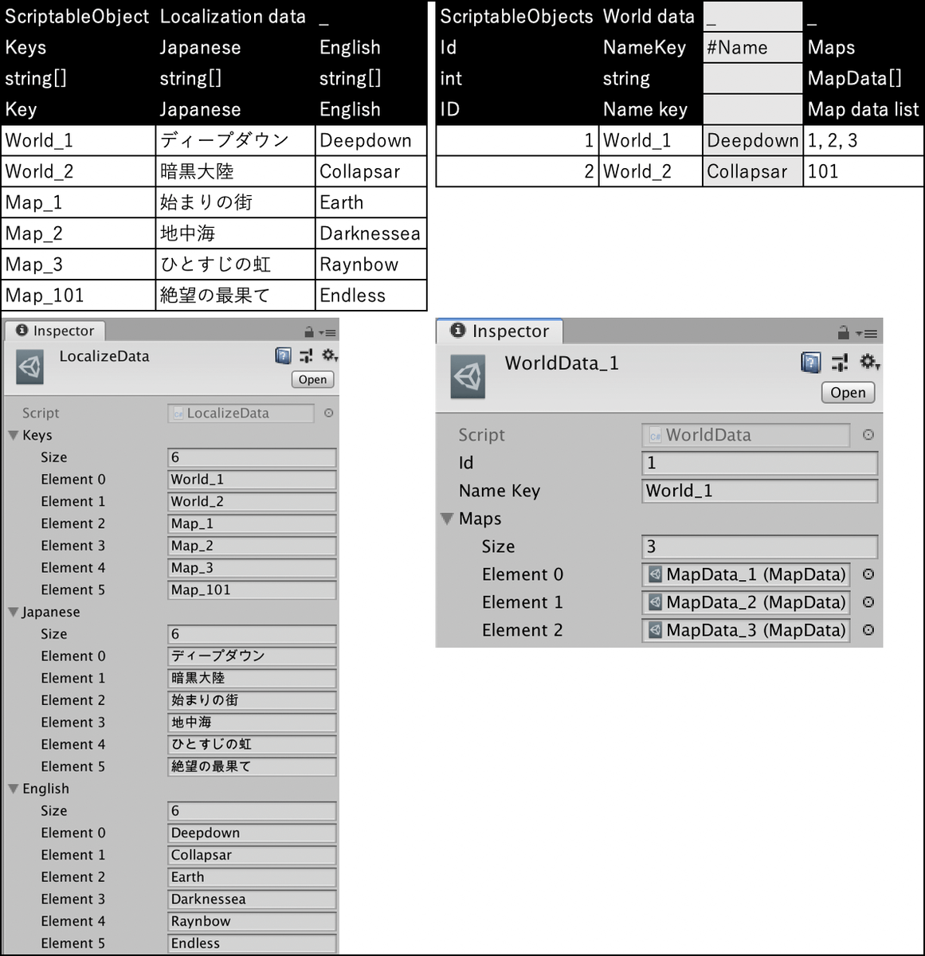Click object picker circle next to LocalizeData script

(328, 413)
